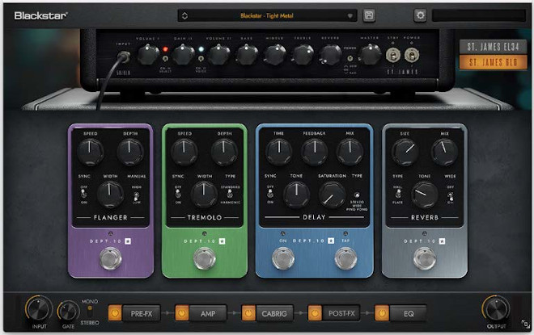The width and height of the screenshot is (534, 335).
Task: Favorite the preset with the heart icon
Action: (x=350, y=15)
